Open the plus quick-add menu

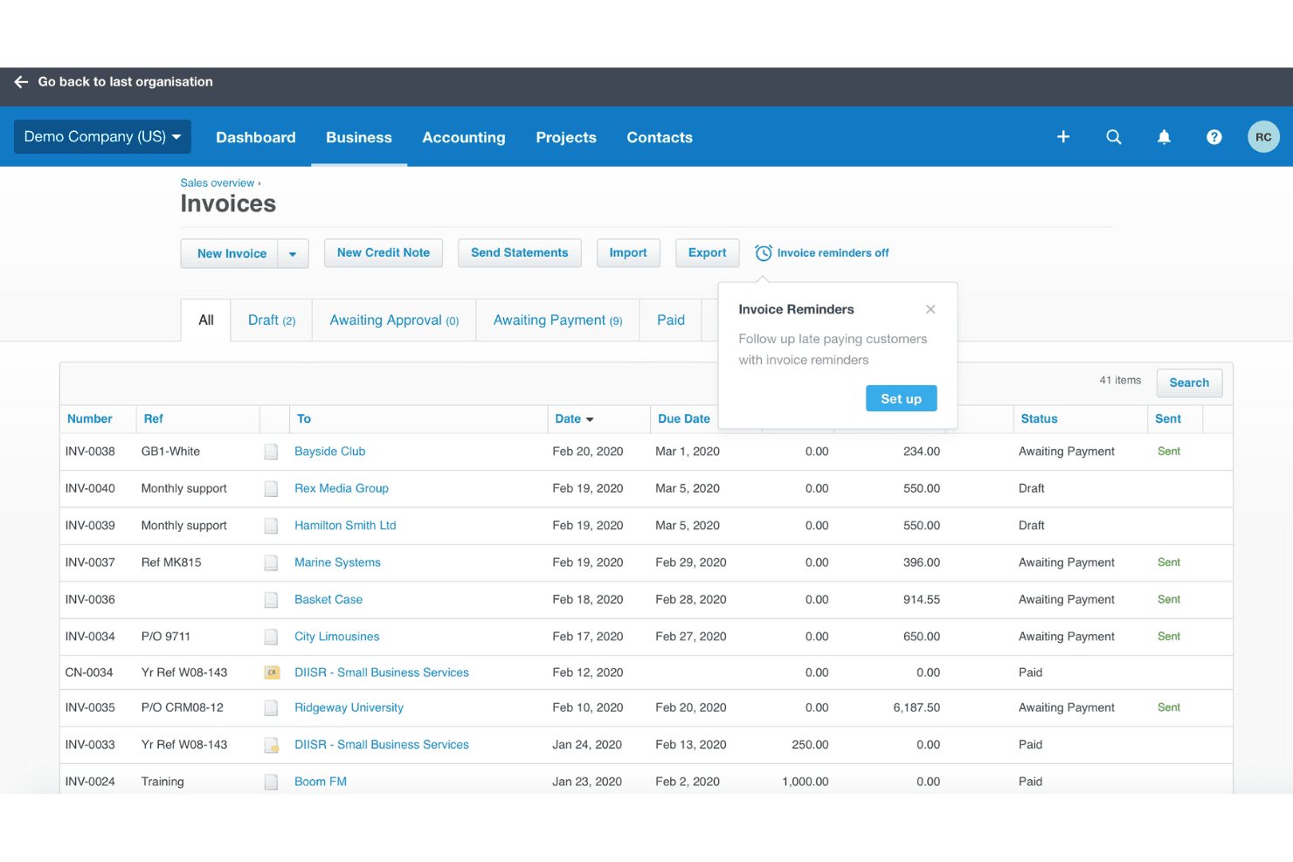tap(1063, 137)
